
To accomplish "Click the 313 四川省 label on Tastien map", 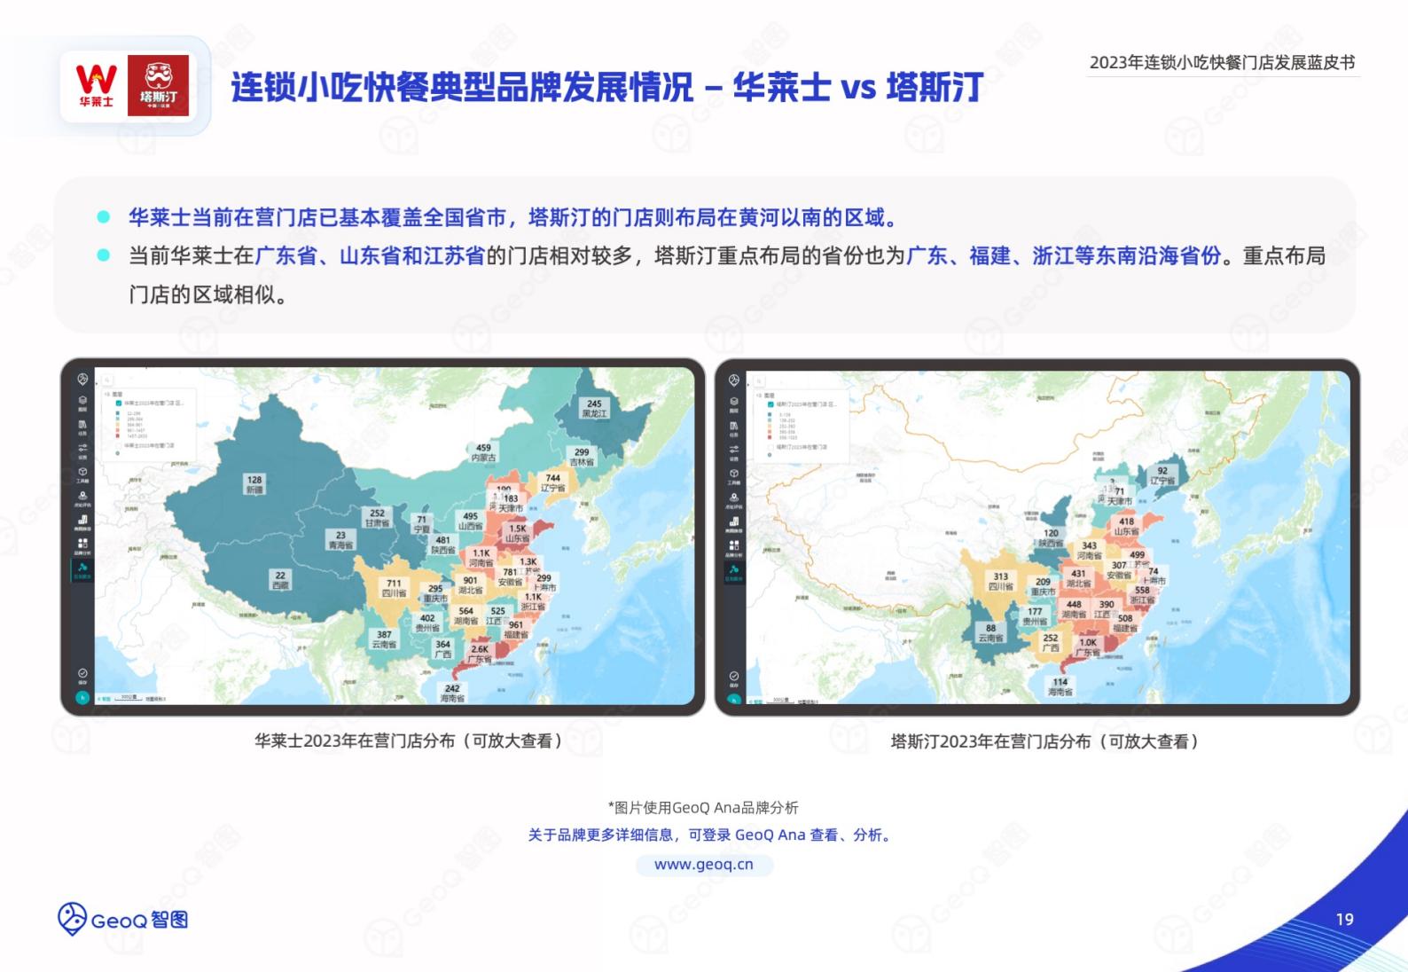I will click(1000, 581).
